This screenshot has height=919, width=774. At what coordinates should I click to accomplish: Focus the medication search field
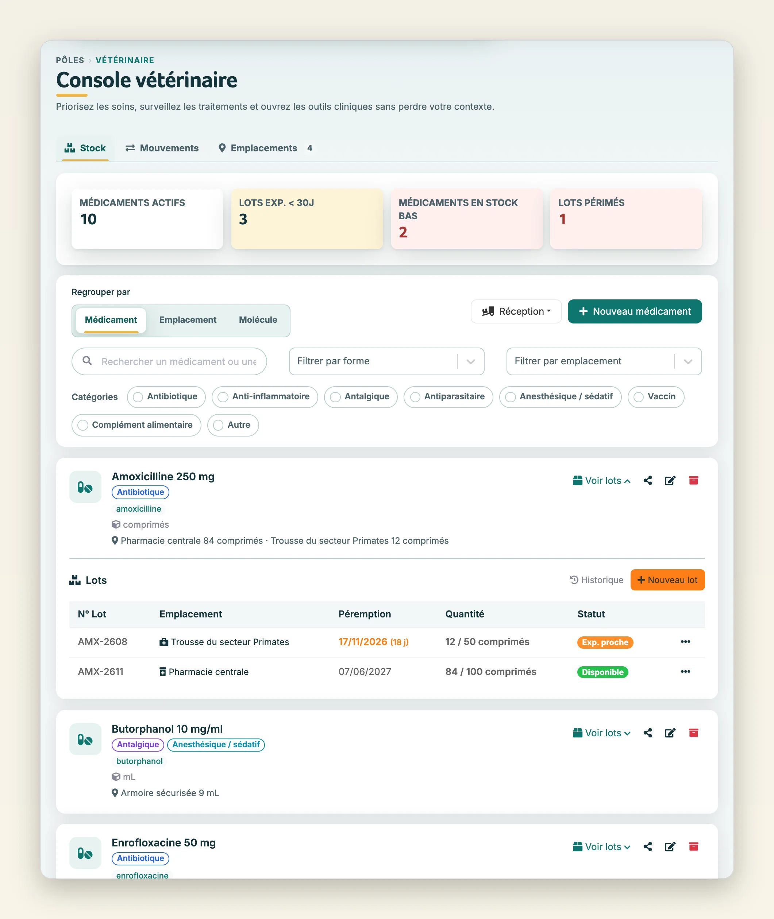point(169,361)
